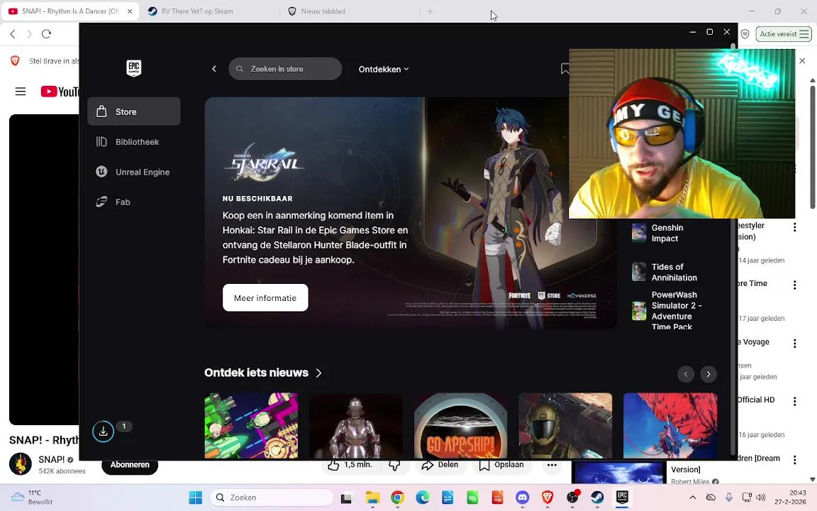Screen dimensions: 817x511
Task: Reload the page in Brave browser
Action: click(x=46, y=34)
